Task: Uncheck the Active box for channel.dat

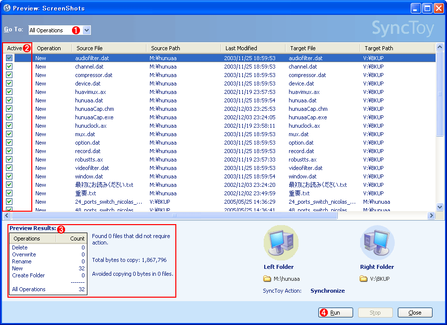Action: 9,67
